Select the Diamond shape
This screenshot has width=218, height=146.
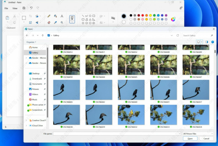[83, 23]
